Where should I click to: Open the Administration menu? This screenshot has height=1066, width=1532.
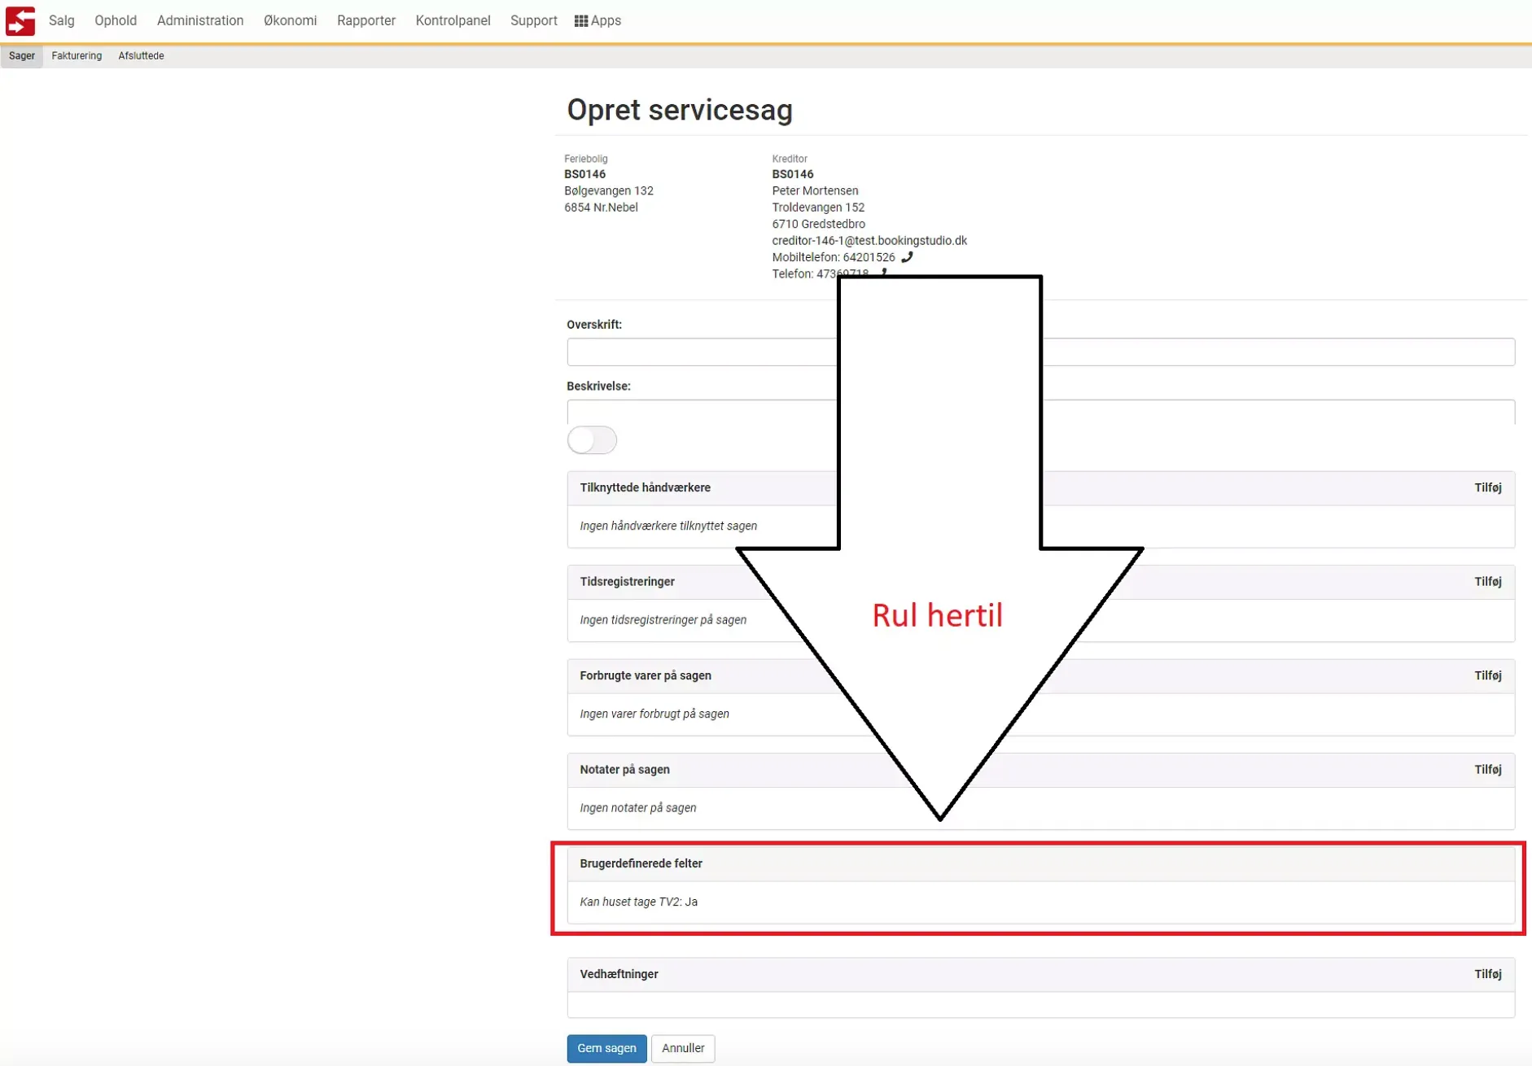200,21
